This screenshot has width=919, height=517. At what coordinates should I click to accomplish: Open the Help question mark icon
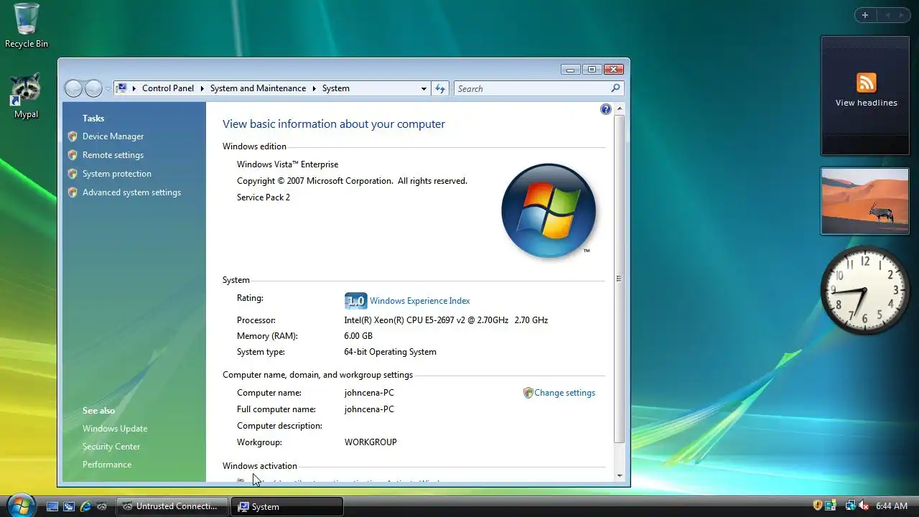pyautogui.click(x=606, y=109)
